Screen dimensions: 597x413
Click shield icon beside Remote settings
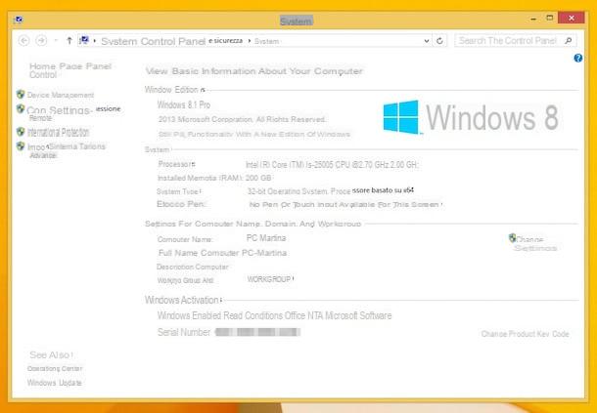21,108
